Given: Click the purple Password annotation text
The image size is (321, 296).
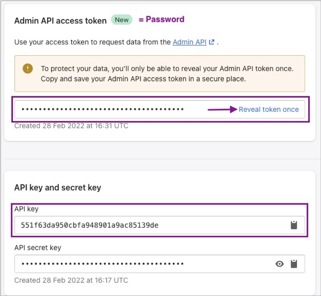Looking at the screenshot, I should (161, 20).
